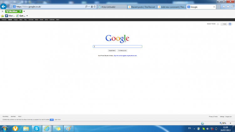Image resolution: width=235 pixels, height=132 pixels.
Task: Open Sticky Notes from the taskbar
Action: coord(58,129)
